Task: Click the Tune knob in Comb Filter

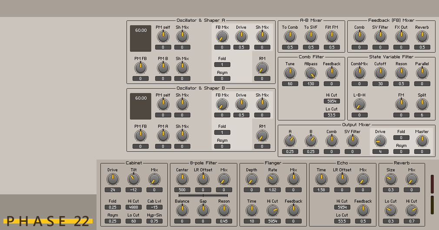Action: pyautogui.click(x=290, y=73)
